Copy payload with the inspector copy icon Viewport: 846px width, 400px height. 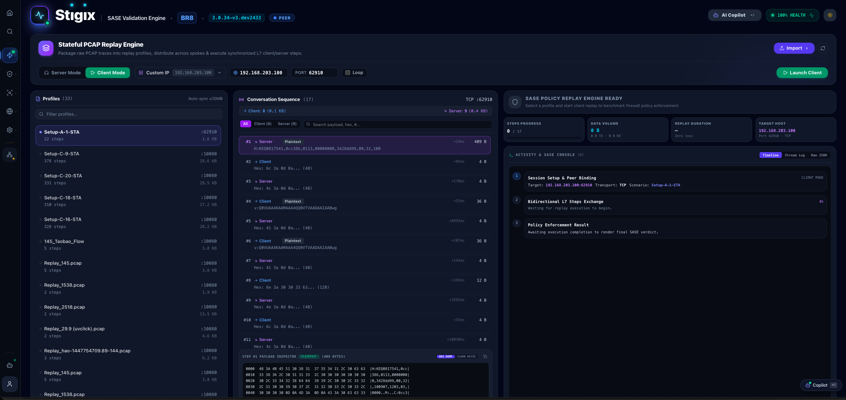[485, 357]
